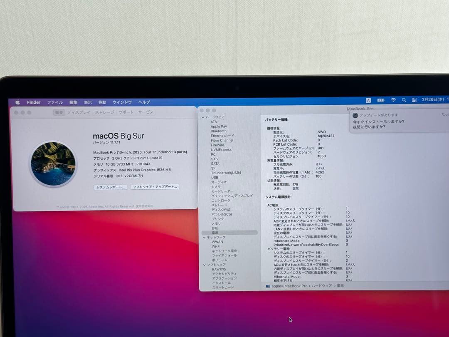Open the 編集 menu

73,102
